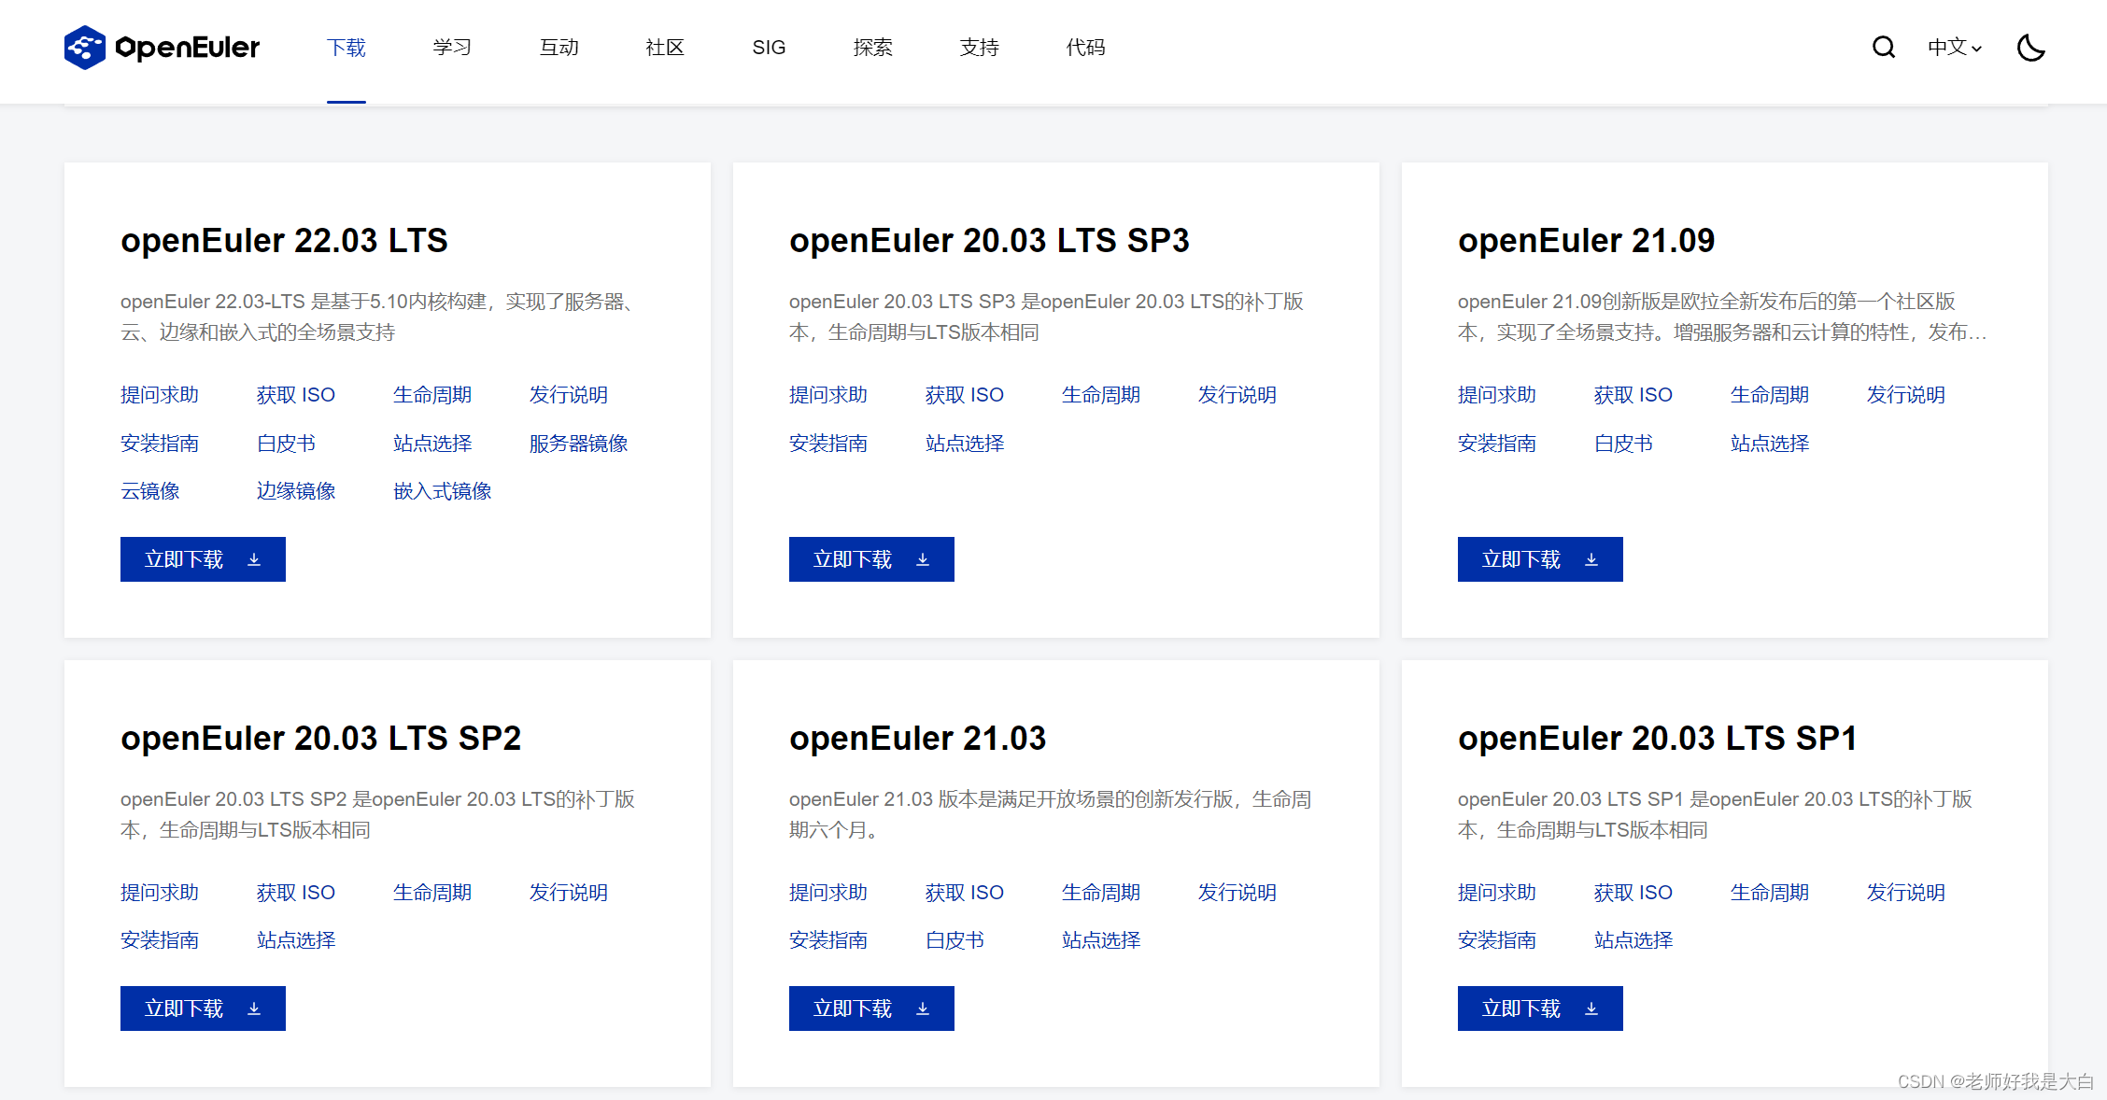2107x1100 pixels.
Task: Click download arrow icon for 20.03 LTS SP3
Action: tap(923, 559)
